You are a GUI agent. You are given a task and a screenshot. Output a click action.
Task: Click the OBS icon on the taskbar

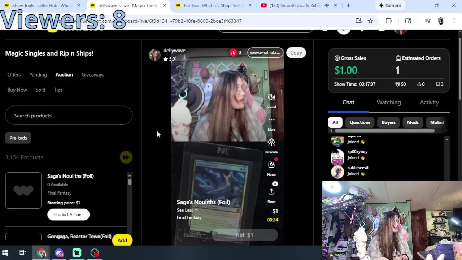point(95,253)
